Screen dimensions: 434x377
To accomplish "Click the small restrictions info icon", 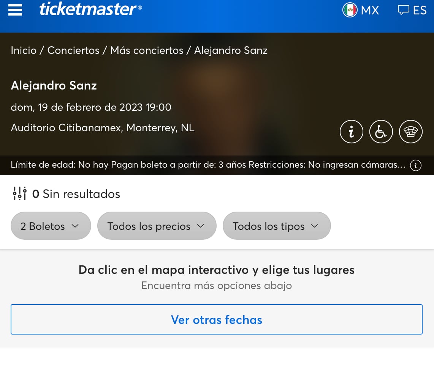I will (416, 165).
